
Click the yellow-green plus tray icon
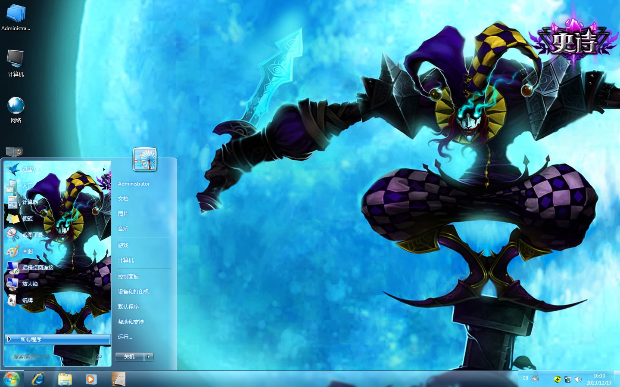coord(557,379)
